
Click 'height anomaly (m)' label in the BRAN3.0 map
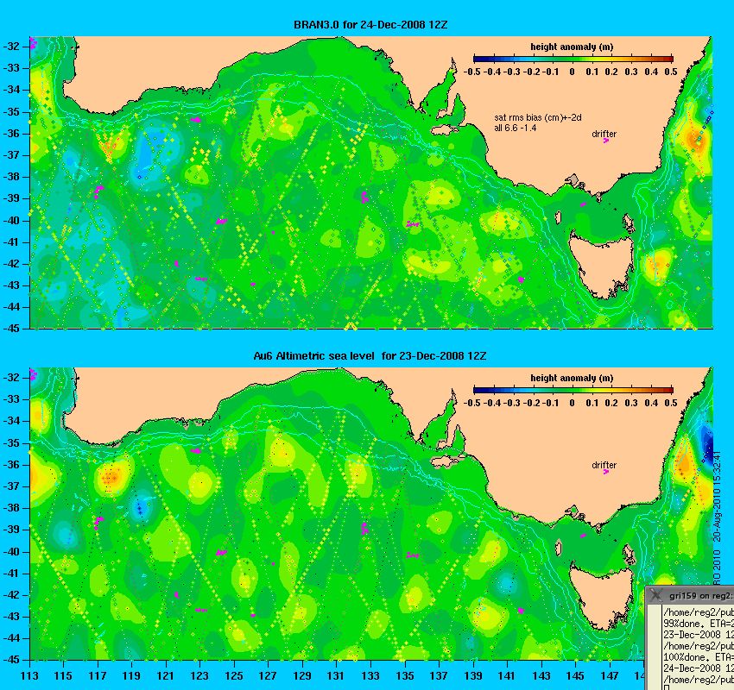point(572,47)
